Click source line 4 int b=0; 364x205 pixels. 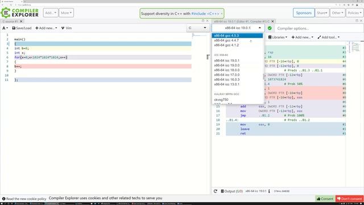pyautogui.click(x=103, y=48)
